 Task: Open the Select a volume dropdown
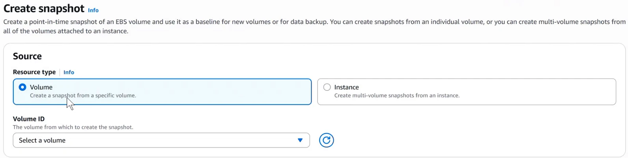tap(161, 140)
